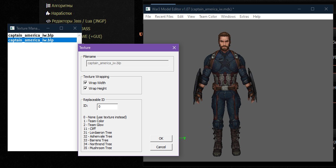The height and width of the screenshot is (168, 336).
Task: Click the '34 - Northrend Tree' text
Action: tap(97, 144)
